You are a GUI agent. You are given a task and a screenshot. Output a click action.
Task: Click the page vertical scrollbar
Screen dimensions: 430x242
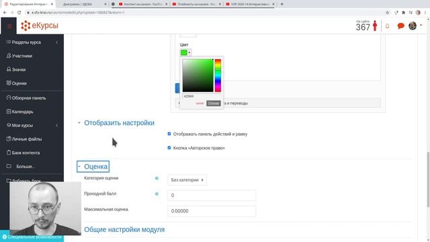[428, 179]
